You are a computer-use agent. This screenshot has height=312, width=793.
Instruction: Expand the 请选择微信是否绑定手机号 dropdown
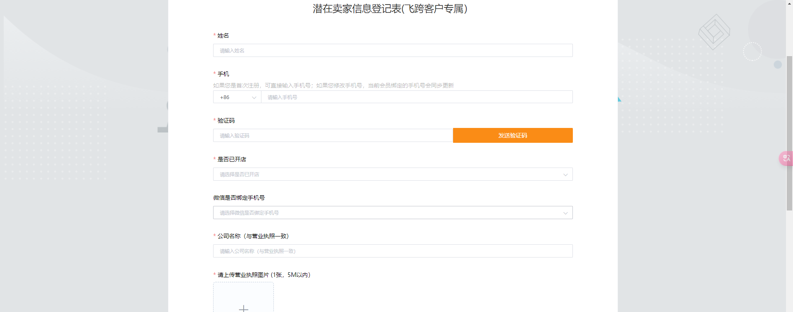(x=388, y=213)
